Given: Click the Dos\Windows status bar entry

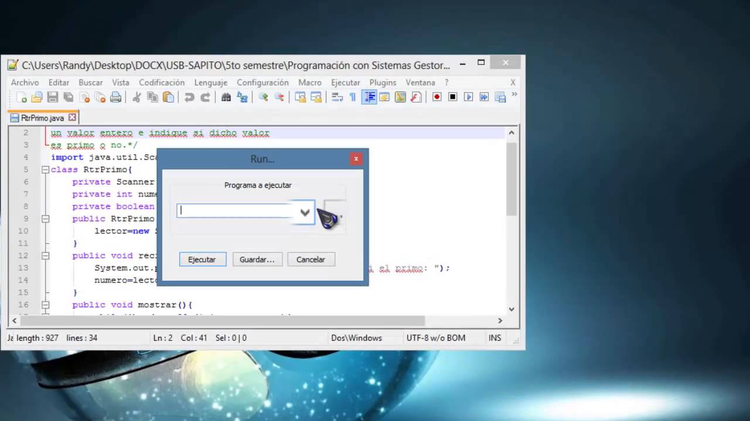Looking at the screenshot, I should pyautogui.click(x=356, y=338).
